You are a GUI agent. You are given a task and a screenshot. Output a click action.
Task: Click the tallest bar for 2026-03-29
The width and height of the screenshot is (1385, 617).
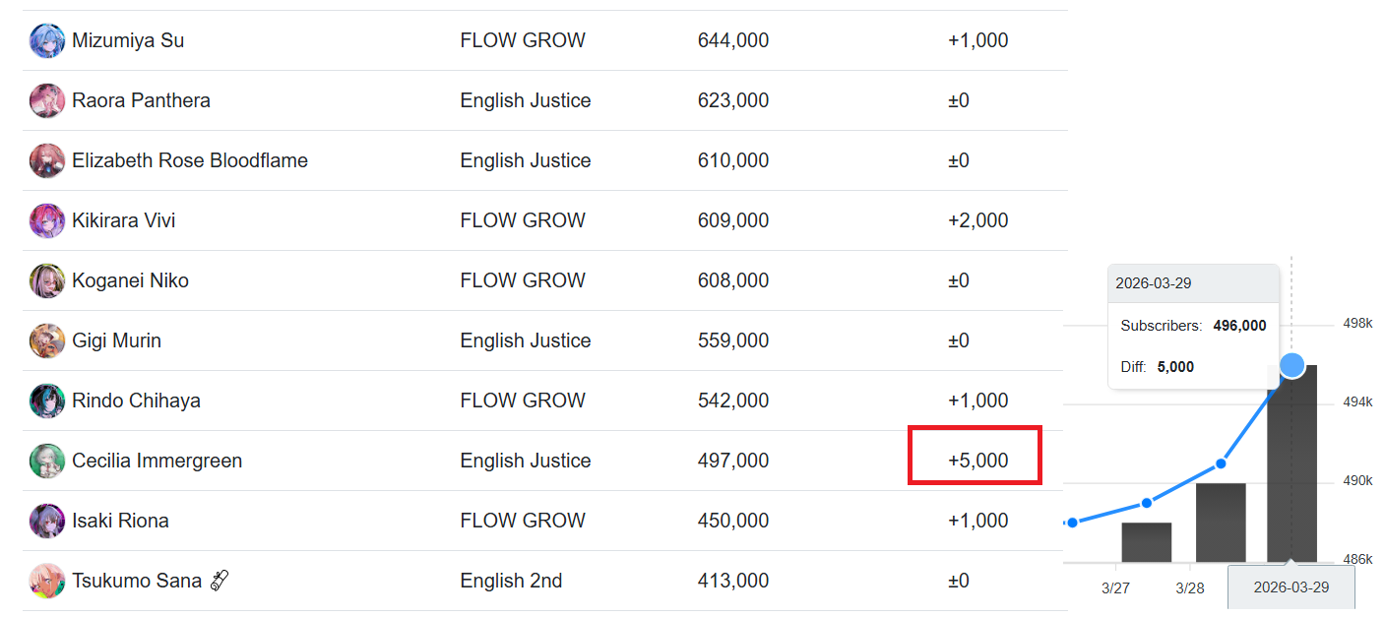click(1291, 463)
